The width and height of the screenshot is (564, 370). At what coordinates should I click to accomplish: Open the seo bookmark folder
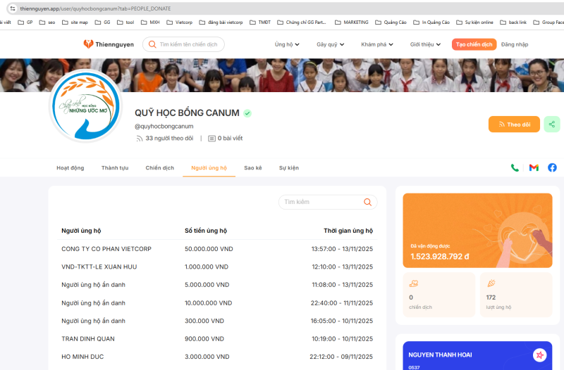pyautogui.click(x=47, y=23)
